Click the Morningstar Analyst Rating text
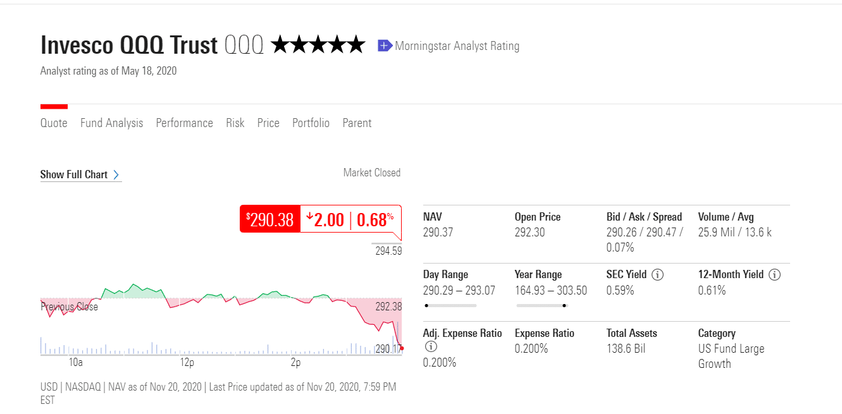Screen dimensions: 842x414 [457, 46]
